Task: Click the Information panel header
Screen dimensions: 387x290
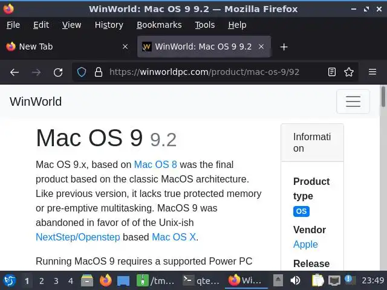Action: 312,143
